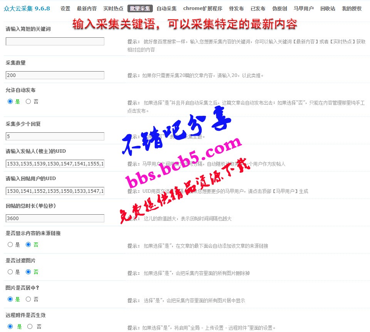Image resolution: width=370 pixels, height=332 pixels.
Task: Open the 自动采集 tab
Action: point(167,8)
